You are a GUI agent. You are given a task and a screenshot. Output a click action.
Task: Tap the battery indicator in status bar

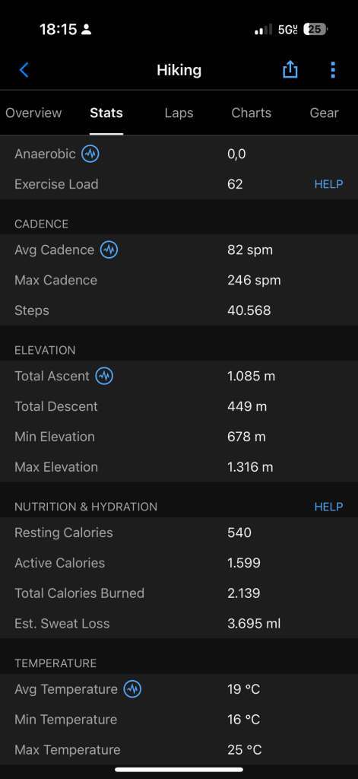[315, 30]
